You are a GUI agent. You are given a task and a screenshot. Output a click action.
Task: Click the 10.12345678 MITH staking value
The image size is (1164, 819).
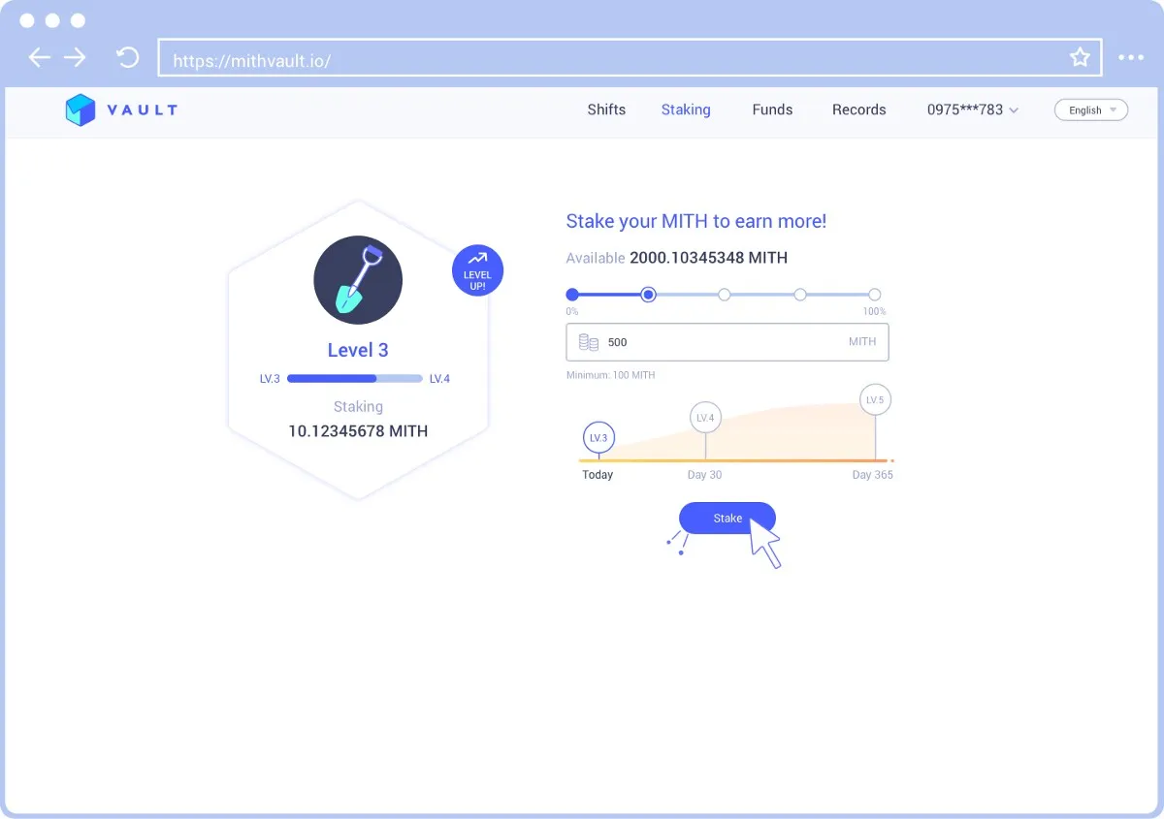[358, 430]
